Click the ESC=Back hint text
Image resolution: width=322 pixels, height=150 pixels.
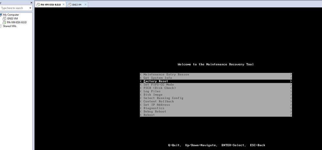click(258, 145)
